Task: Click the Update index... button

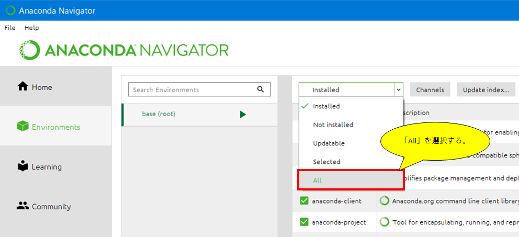Action: (x=486, y=89)
